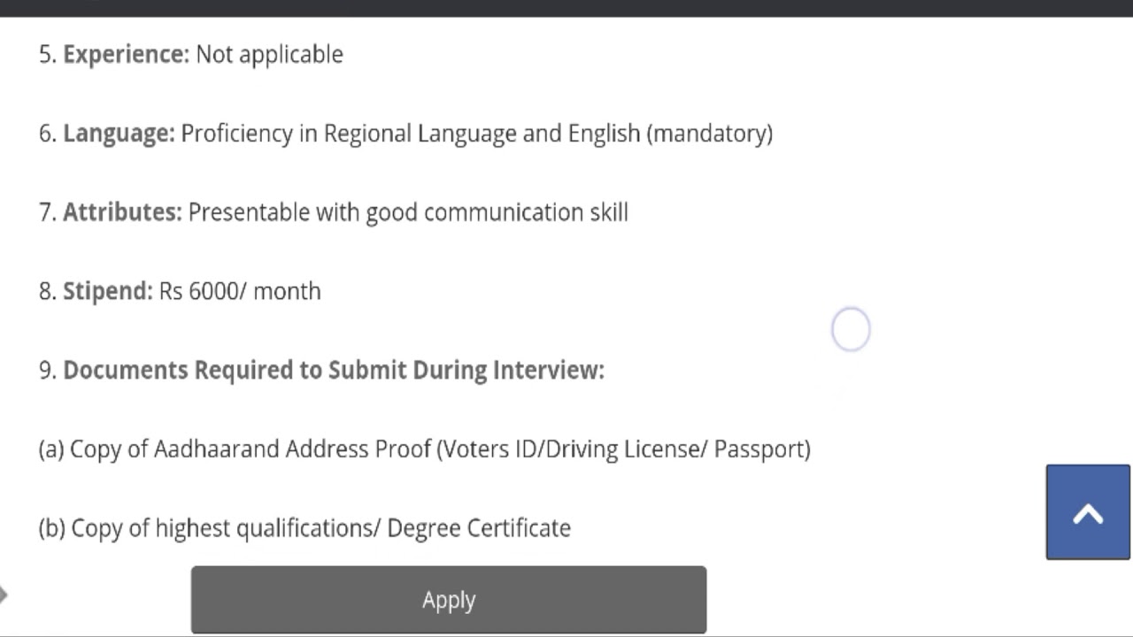Click the 'Not applicable' text
This screenshot has height=637, width=1133.
pyautogui.click(x=269, y=54)
